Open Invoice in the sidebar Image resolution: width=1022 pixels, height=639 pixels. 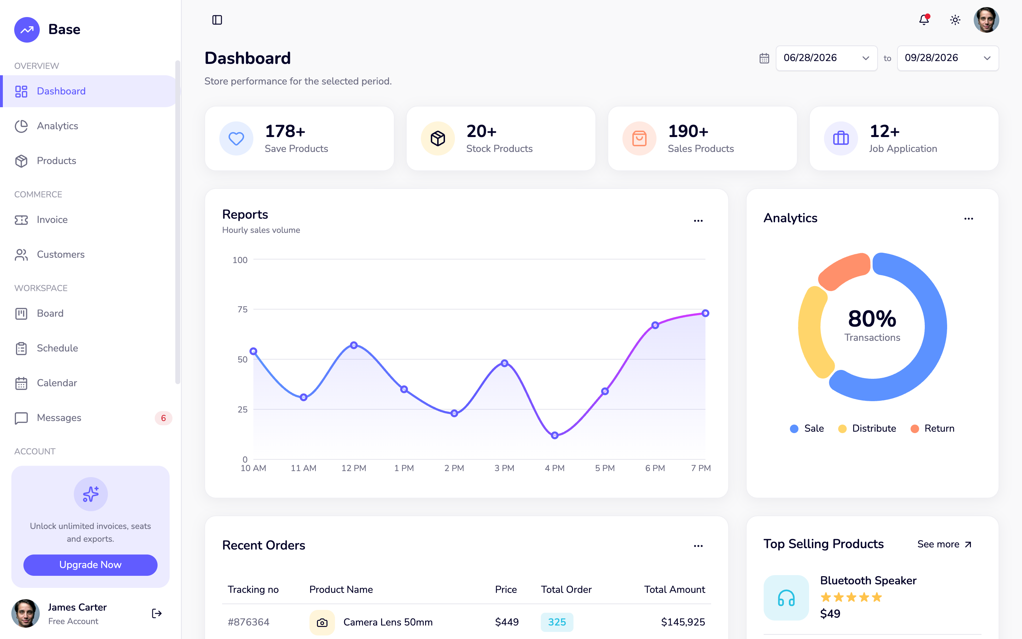[x=88, y=220]
